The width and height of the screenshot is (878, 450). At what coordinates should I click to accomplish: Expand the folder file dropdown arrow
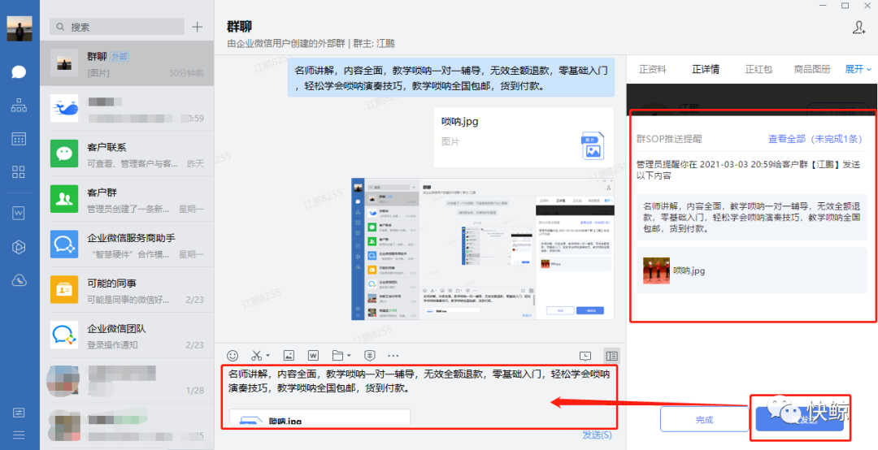point(349,356)
